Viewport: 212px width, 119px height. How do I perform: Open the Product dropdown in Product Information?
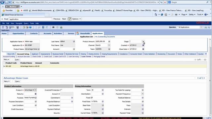[x=35, y=90]
